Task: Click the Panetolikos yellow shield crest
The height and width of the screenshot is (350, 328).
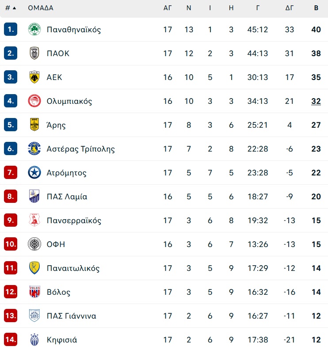Action: point(34,268)
